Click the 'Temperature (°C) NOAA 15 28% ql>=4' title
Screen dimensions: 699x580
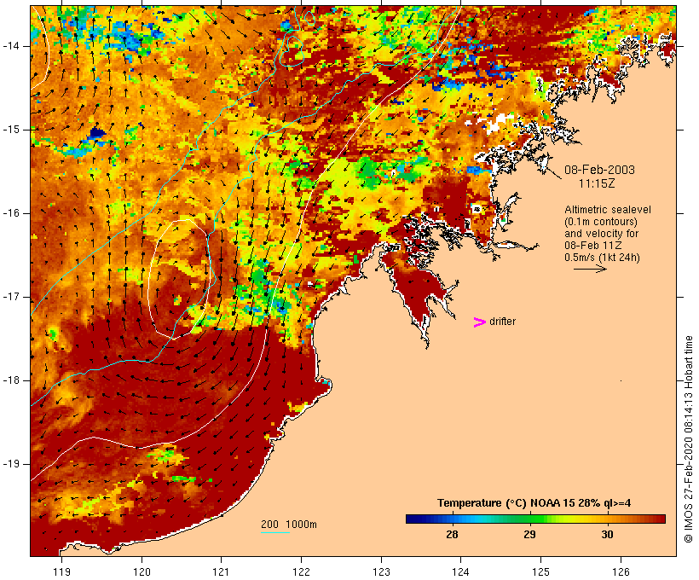pos(534,503)
